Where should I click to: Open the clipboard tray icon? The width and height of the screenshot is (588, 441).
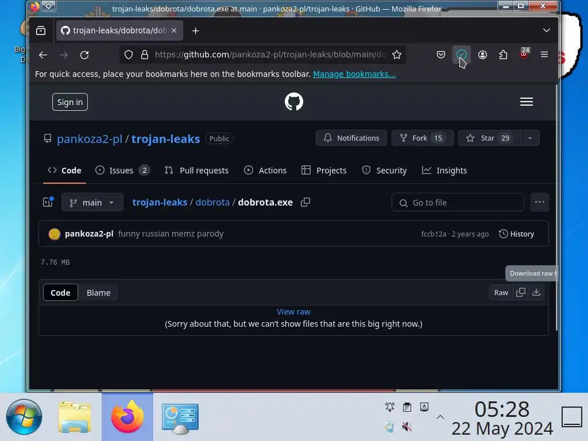point(407,407)
